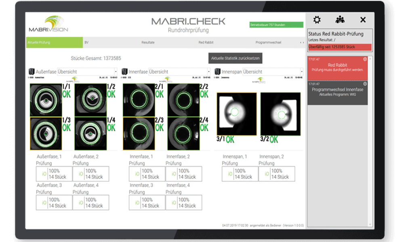
Task: Go to the Programmwechsel tab
Action: 268,42
